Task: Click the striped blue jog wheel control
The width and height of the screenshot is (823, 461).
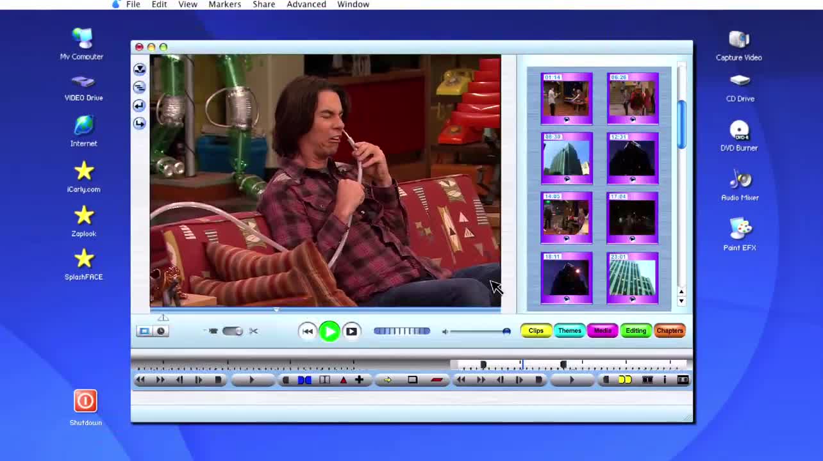Action: pyautogui.click(x=402, y=331)
